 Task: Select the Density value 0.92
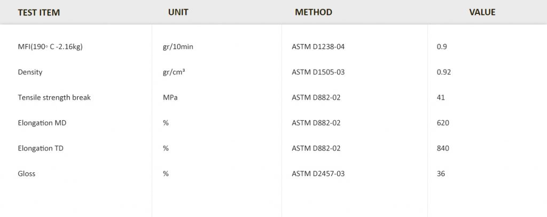pyautogui.click(x=444, y=72)
